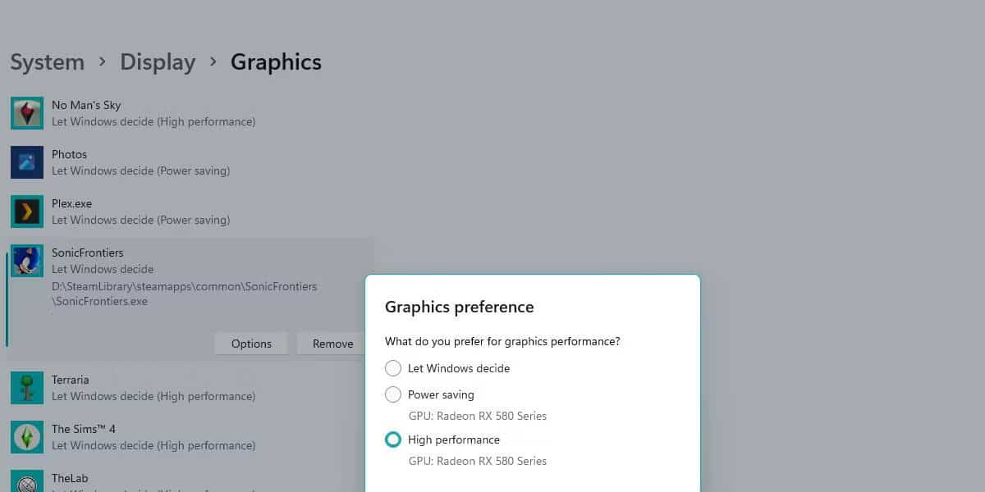The height and width of the screenshot is (492, 985).
Task: Click Graphics in the breadcrumb path
Action: pos(276,61)
